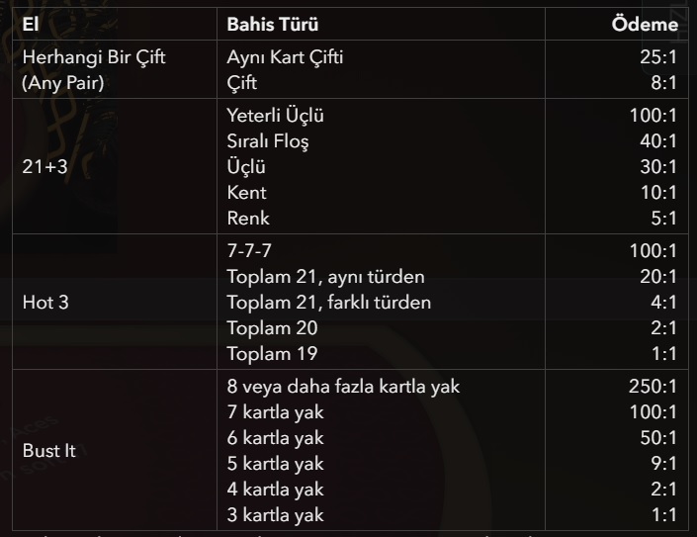This screenshot has height=537, width=697.
Task: Click the "Kent" bet type row
Action: pyautogui.click(x=246, y=192)
